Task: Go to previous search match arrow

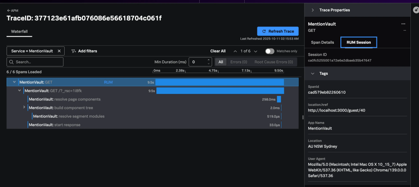Action: 235,51
